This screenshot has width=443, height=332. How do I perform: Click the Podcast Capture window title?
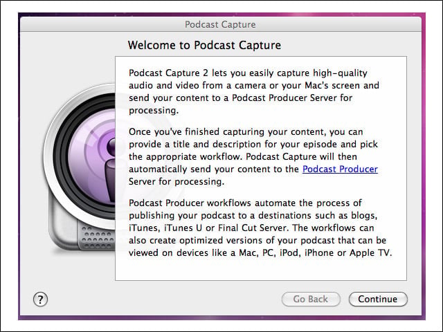(220, 25)
